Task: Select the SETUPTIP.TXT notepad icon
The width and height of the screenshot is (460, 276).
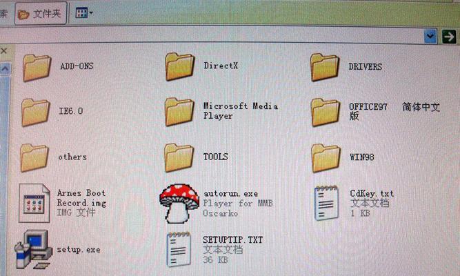Action: point(179,249)
